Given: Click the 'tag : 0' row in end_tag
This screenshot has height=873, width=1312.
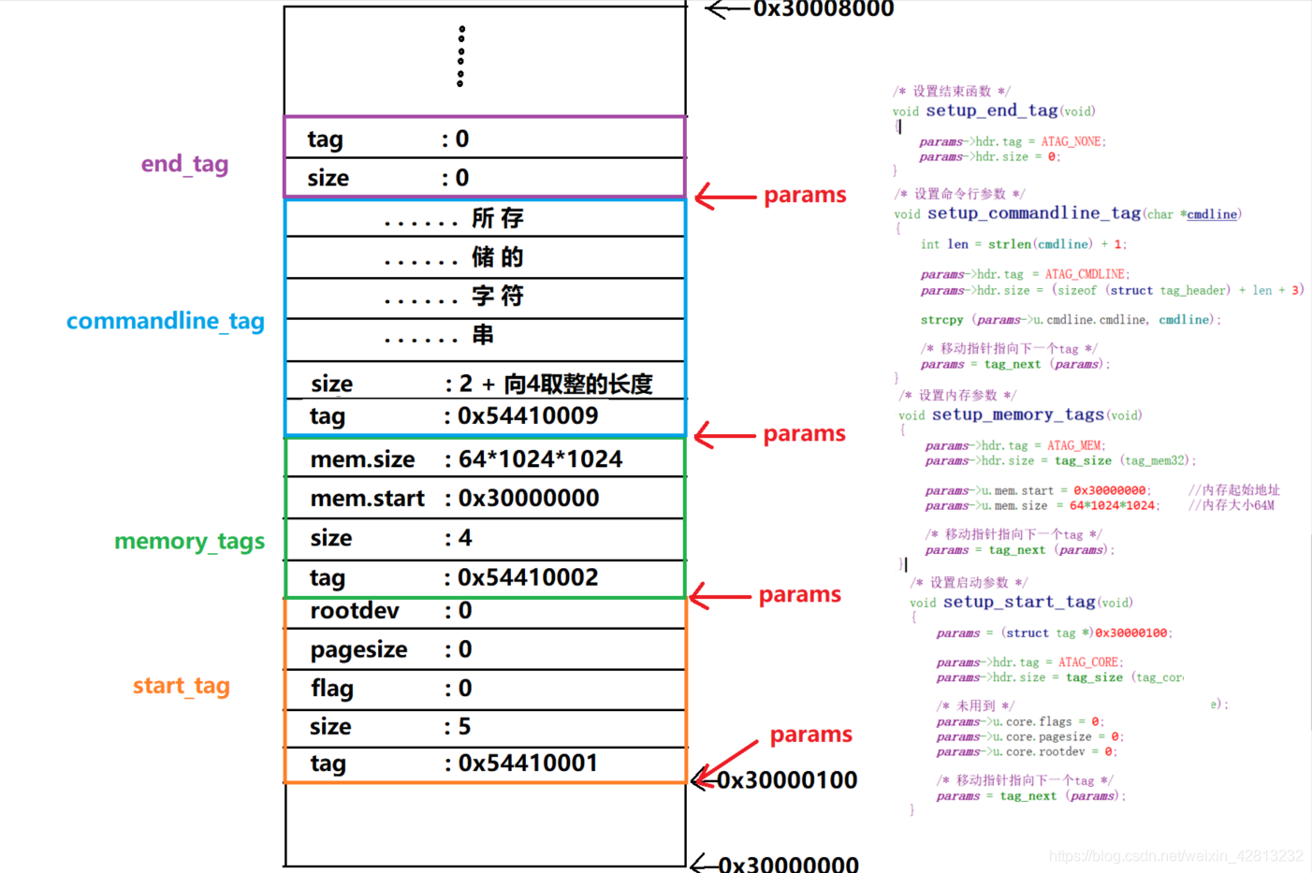Looking at the screenshot, I should click(485, 138).
